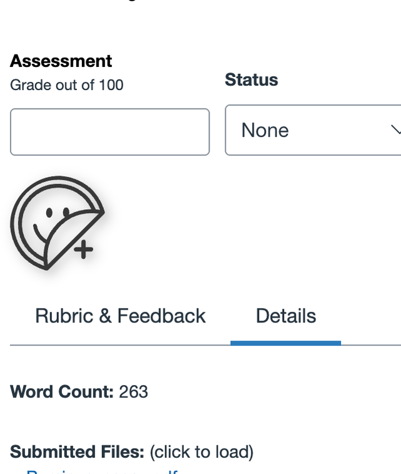
Task: Click the "(click to load)" text
Action: coord(201,451)
